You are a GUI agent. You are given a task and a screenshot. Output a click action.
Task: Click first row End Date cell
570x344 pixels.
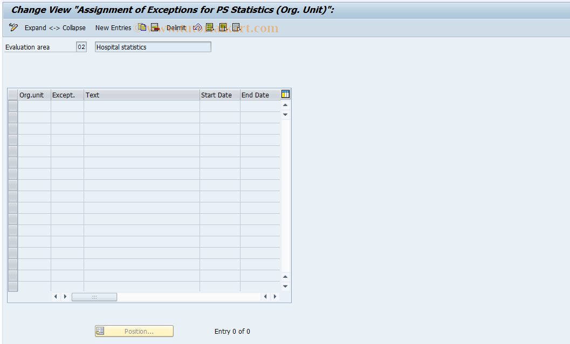click(x=260, y=106)
